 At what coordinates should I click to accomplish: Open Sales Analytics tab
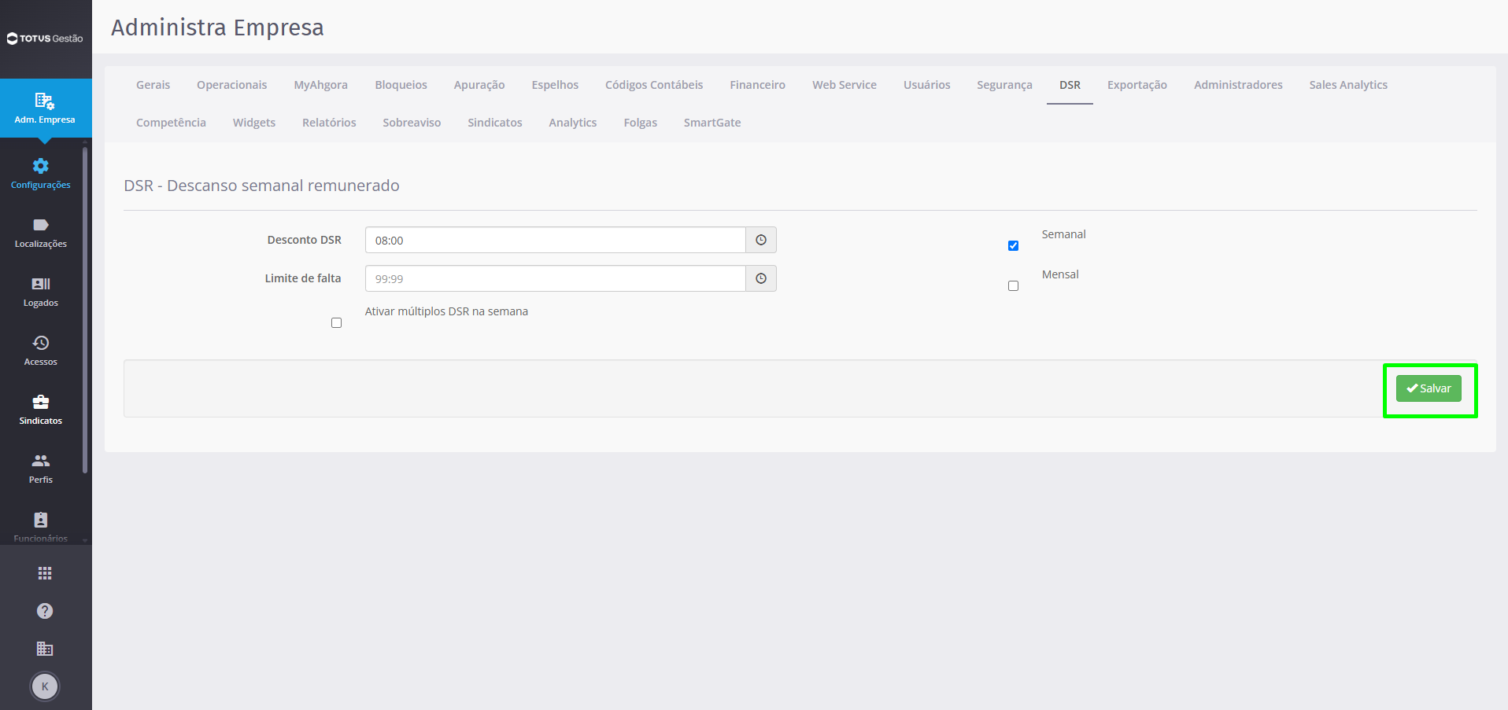(1348, 85)
